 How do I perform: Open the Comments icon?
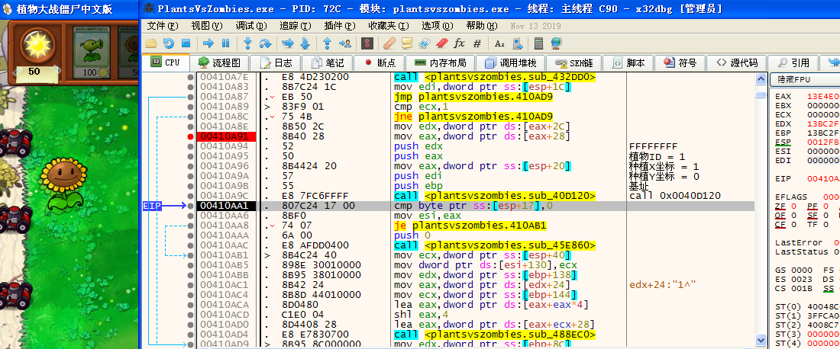406,43
